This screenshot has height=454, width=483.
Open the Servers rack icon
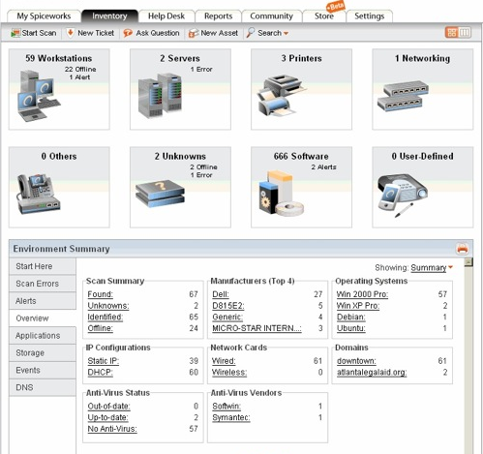point(160,96)
